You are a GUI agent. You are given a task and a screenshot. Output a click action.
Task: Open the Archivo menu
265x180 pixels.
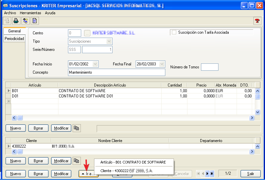click(10, 13)
